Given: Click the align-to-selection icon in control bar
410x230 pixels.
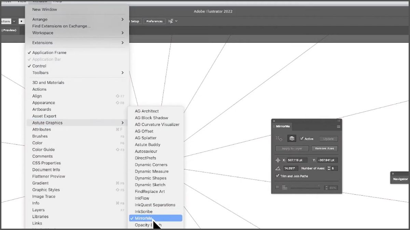Looking at the screenshot, I should click(171, 21).
